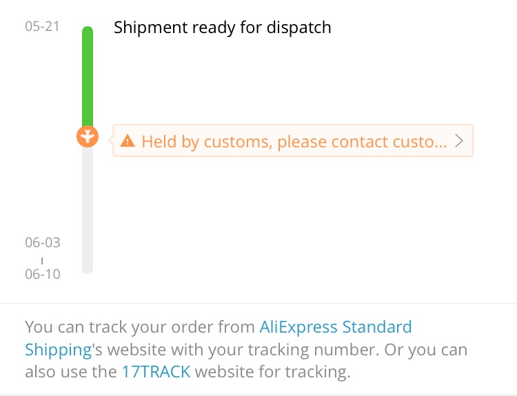Click the orange warning triangle icon
Viewport: 517px width, 396px height.
[x=128, y=141]
